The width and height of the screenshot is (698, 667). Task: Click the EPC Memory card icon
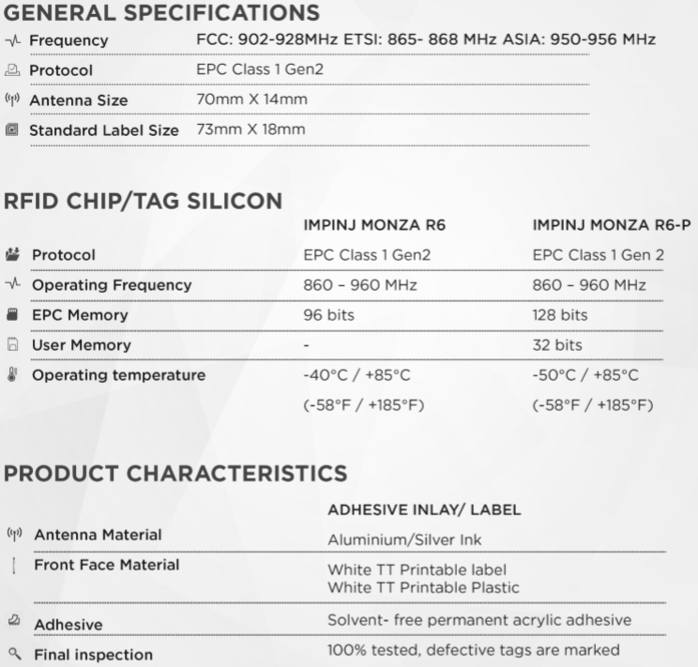click(x=12, y=314)
